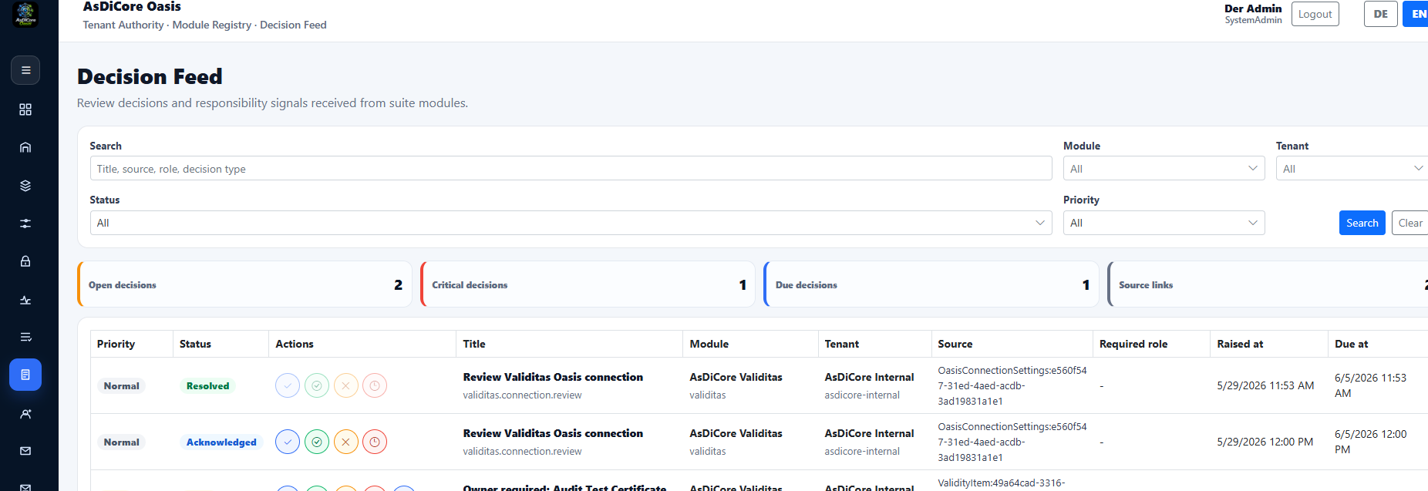Open the padlock icon in sidebar

25,261
